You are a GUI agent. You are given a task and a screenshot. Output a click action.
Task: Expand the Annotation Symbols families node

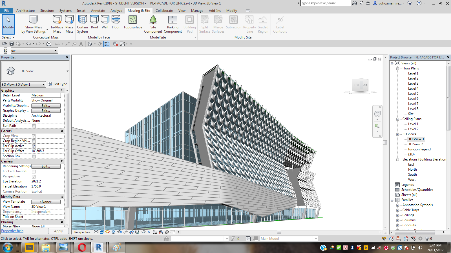coord(397,205)
